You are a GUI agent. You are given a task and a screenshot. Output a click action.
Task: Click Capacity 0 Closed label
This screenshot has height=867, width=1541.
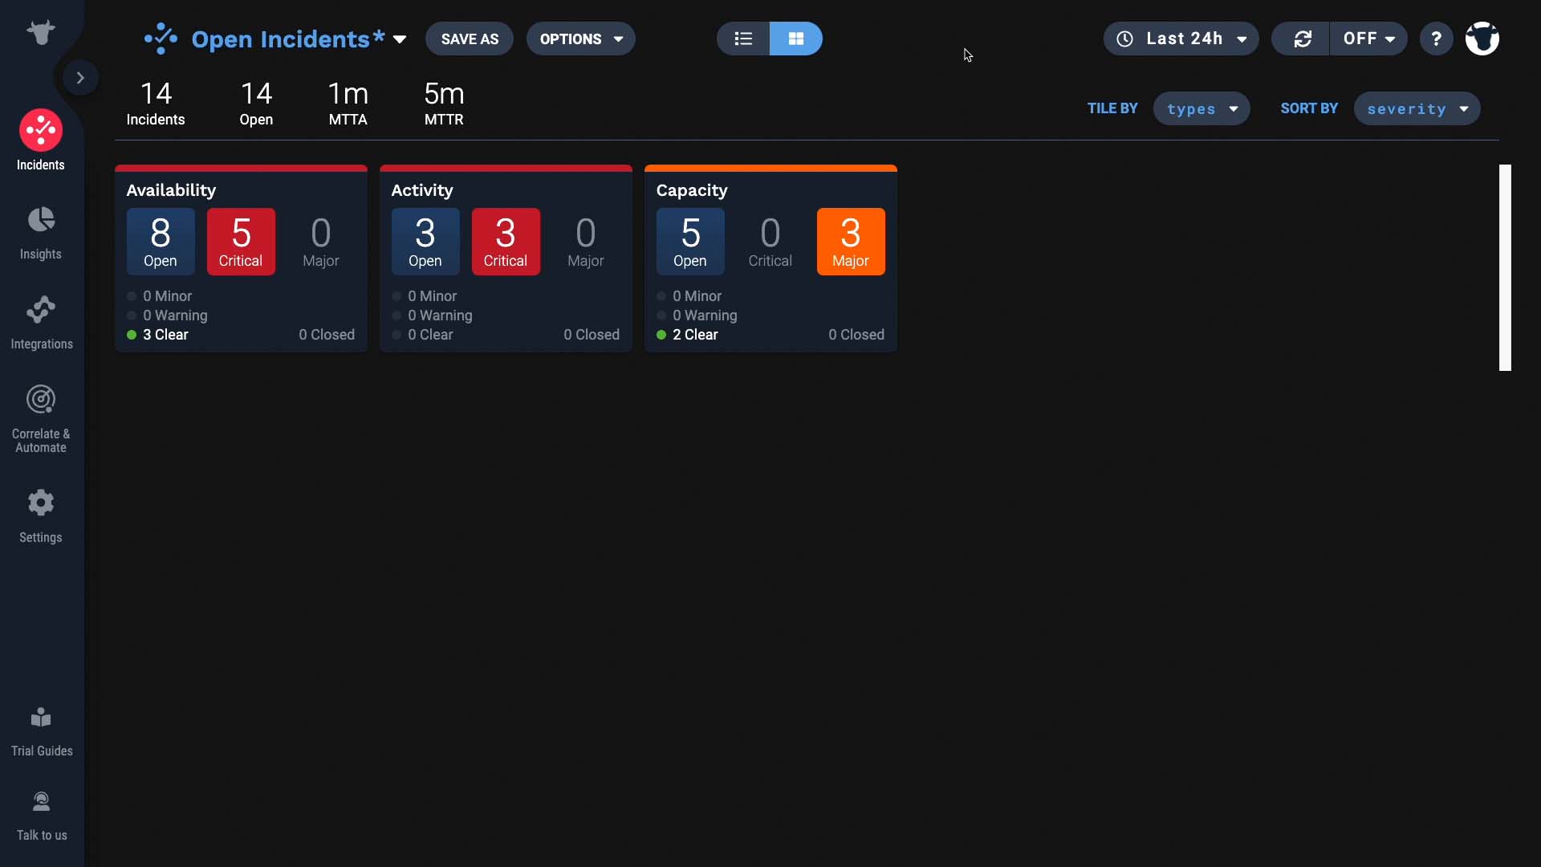click(856, 335)
